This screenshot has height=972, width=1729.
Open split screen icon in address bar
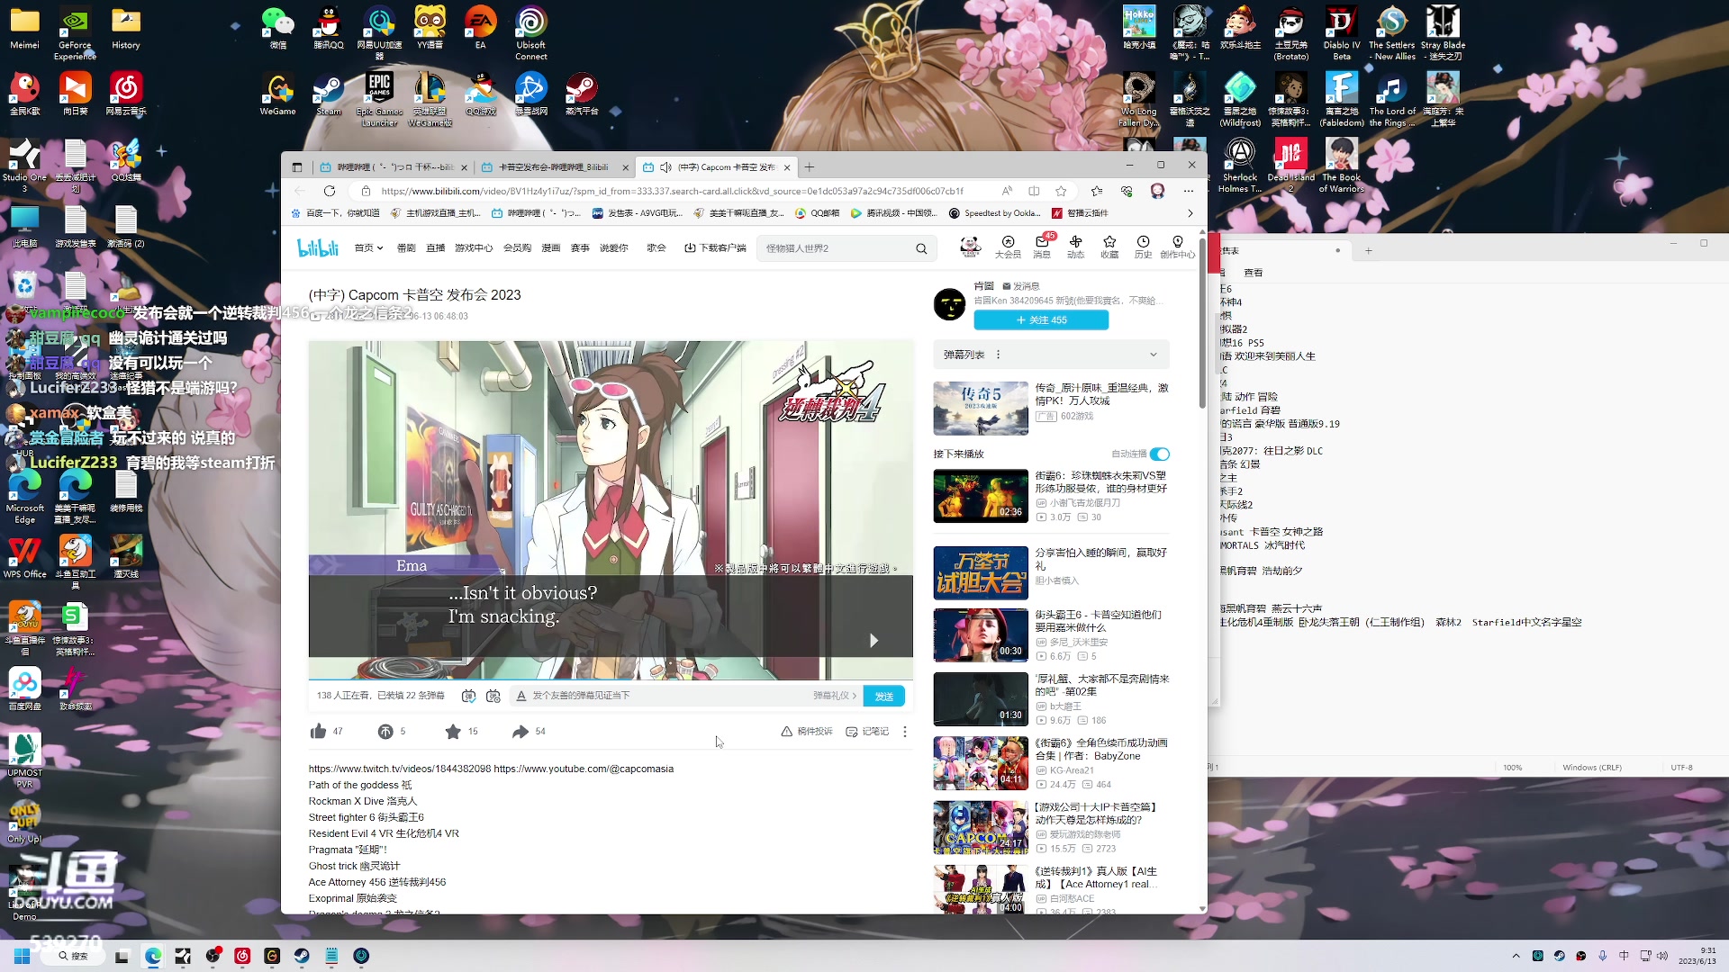point(1034,191)
